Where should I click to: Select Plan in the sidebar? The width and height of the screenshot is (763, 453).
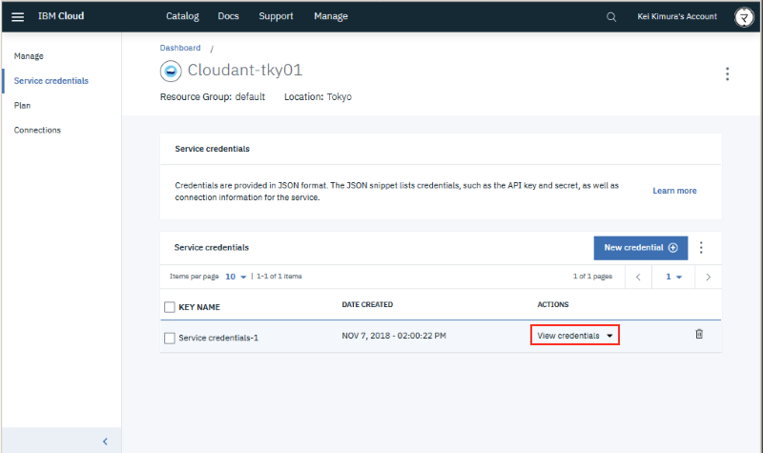tap(22, 106)
